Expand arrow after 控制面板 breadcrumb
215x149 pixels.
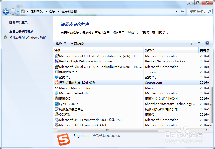click(46, 12)
